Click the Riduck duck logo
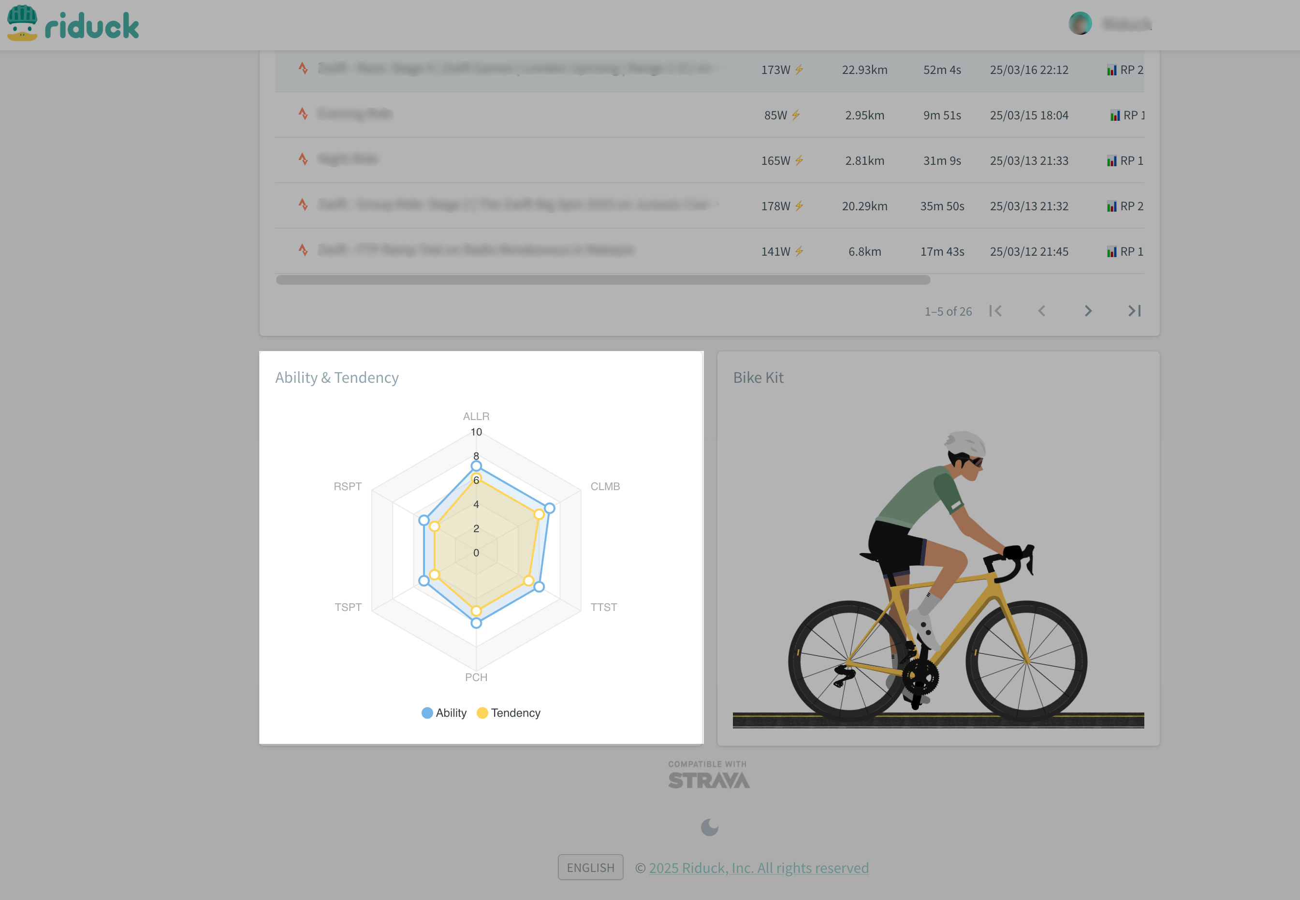The height and width of the screenshot is (900, 1300). [x=23, y=24]
